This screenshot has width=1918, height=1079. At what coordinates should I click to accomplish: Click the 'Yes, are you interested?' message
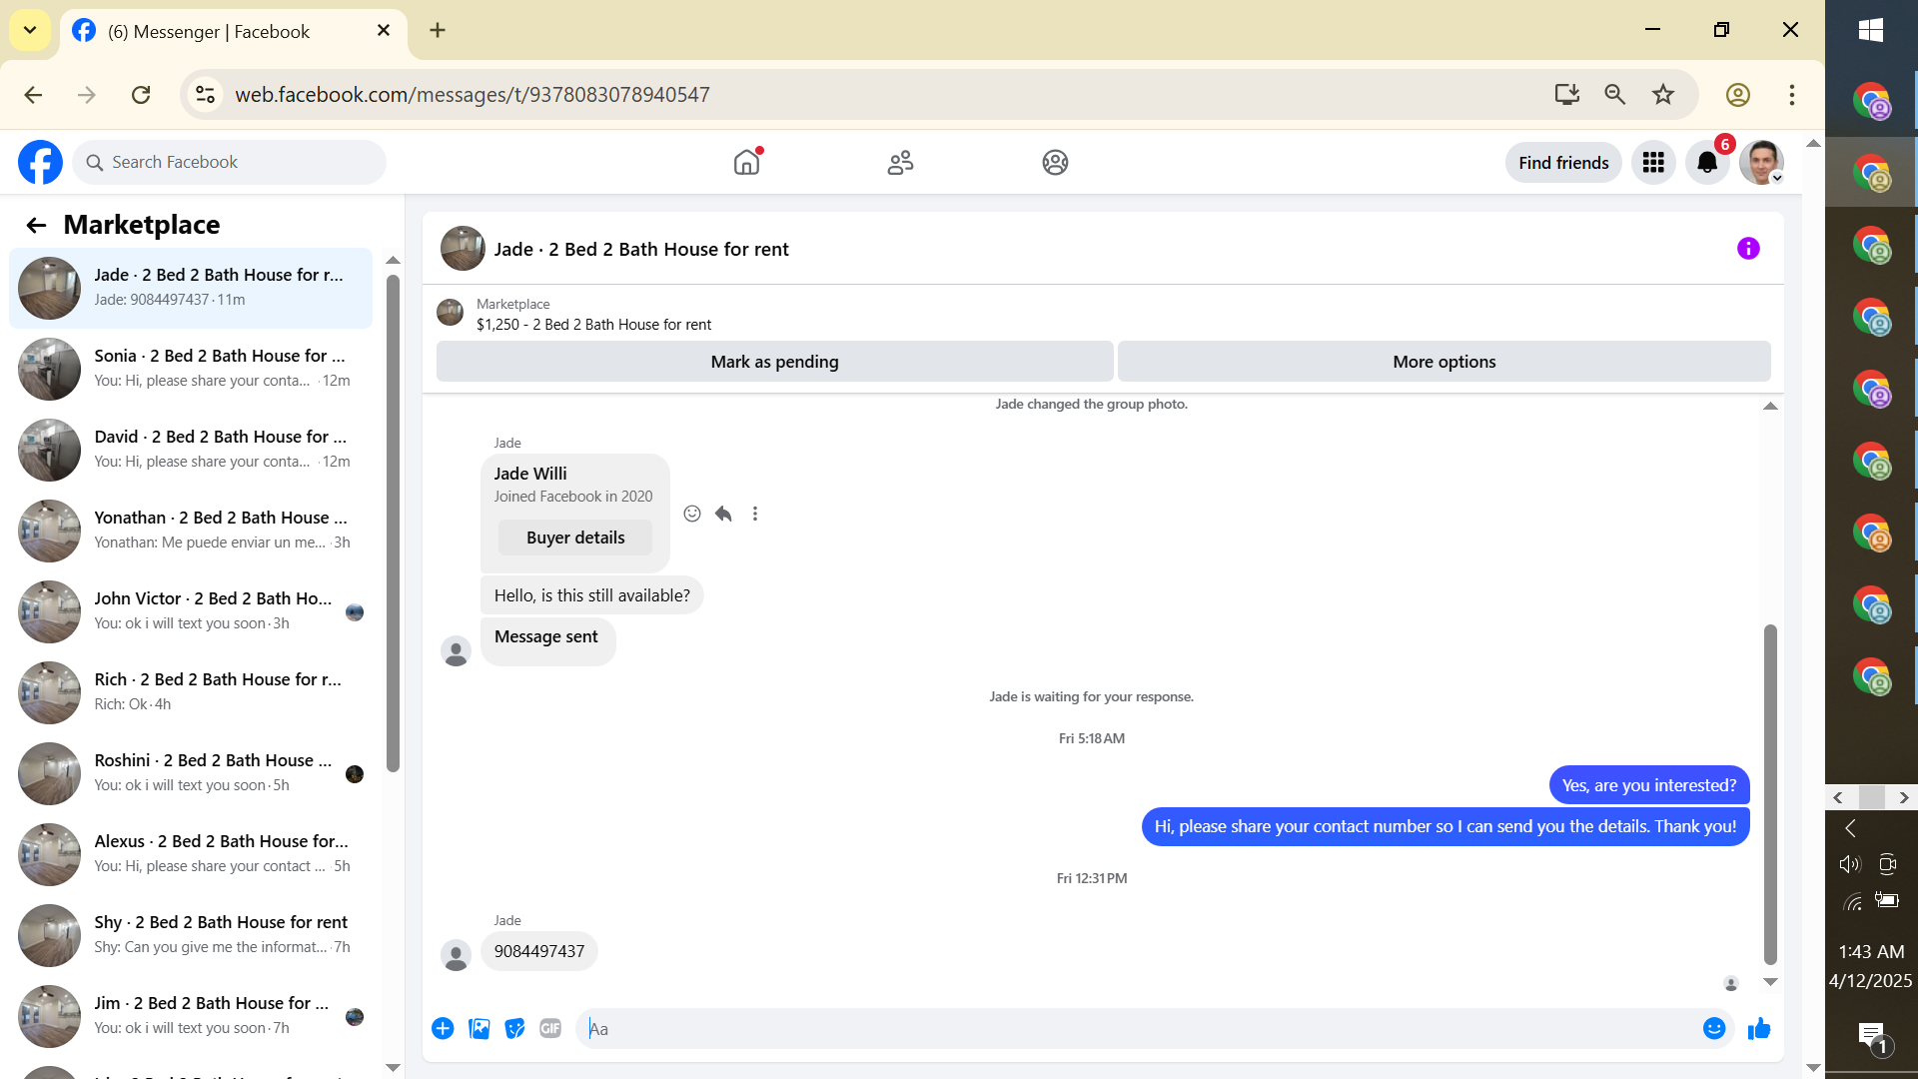pos(1649,785)
